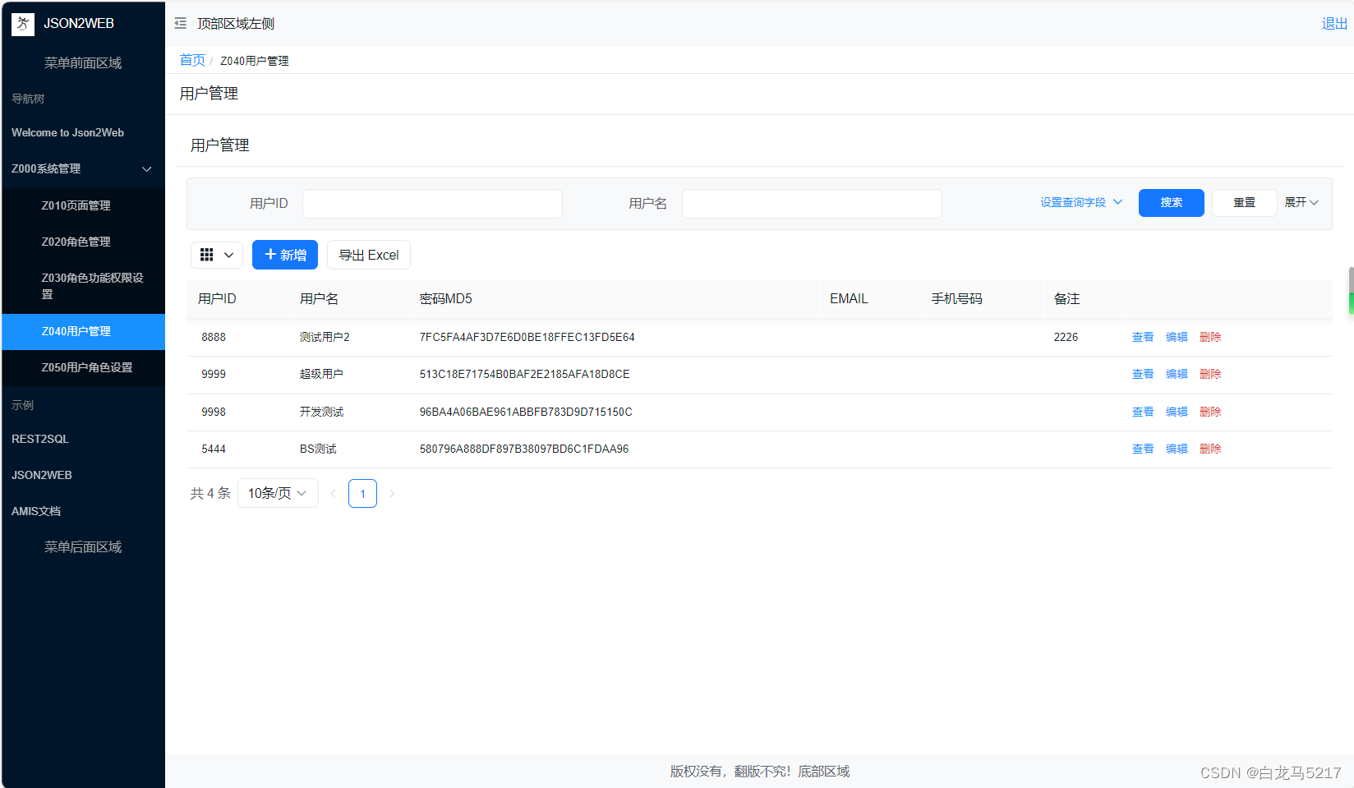The height and width of the screenshot is (788, 1354).
Task: Edit user 8888 row
Action: 1177,337
